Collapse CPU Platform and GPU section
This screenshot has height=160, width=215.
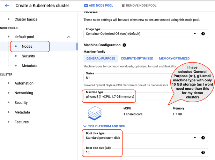104,126
